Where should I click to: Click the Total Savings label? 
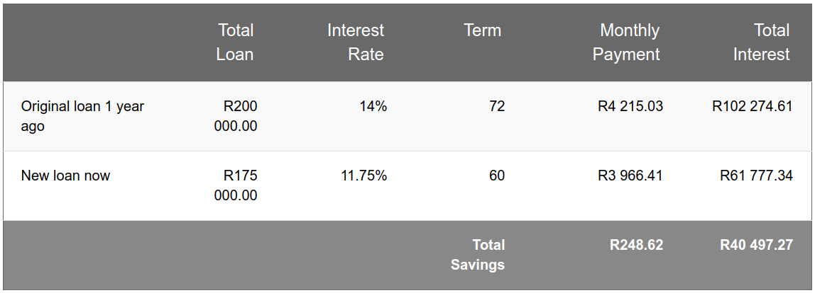[x=478, y=255]
